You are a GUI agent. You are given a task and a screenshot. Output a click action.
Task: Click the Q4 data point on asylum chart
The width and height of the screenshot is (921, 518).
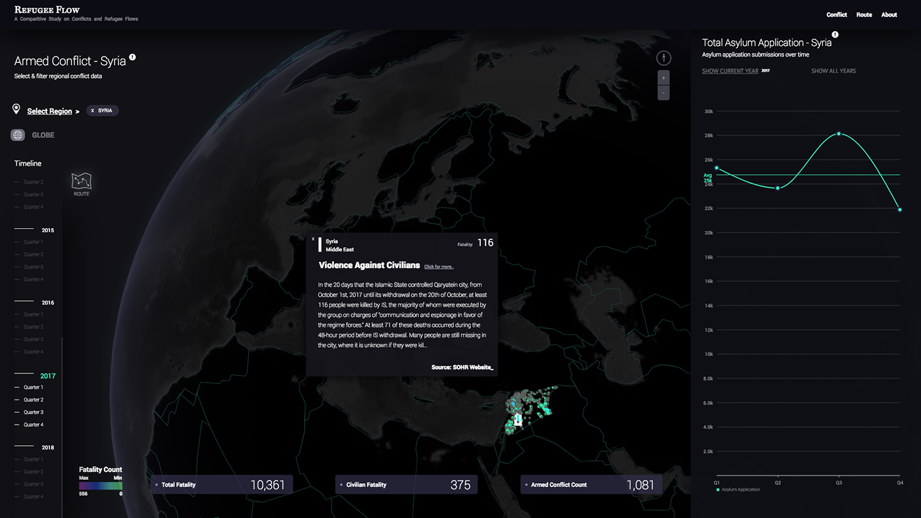900,210
